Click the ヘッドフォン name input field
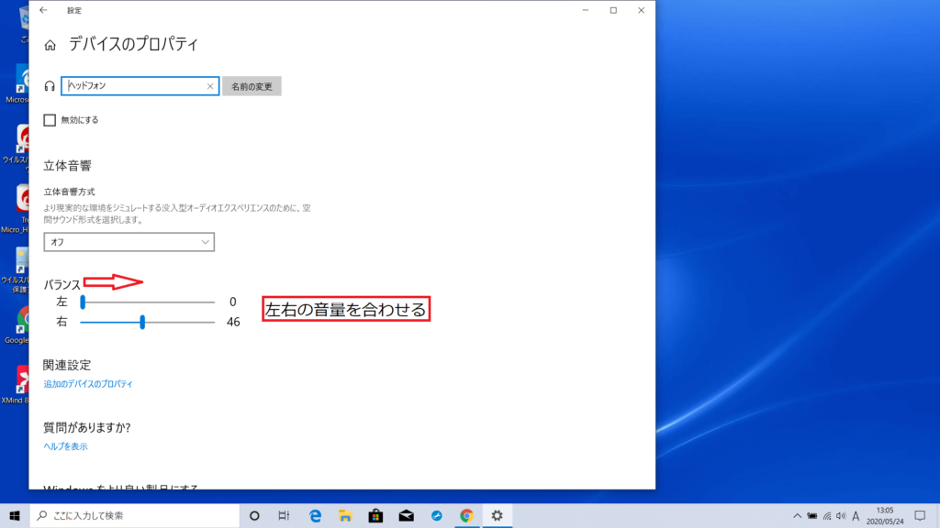Screen dimensions: 940x528 coord(140,85)
